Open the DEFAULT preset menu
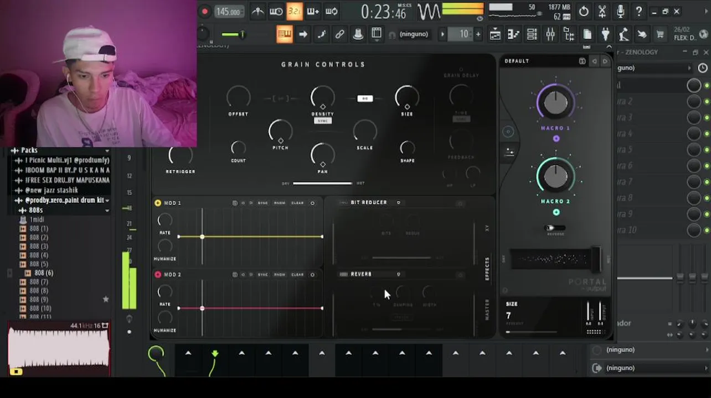The height and width of the screenshot is (398, 711). coord(517,61)
